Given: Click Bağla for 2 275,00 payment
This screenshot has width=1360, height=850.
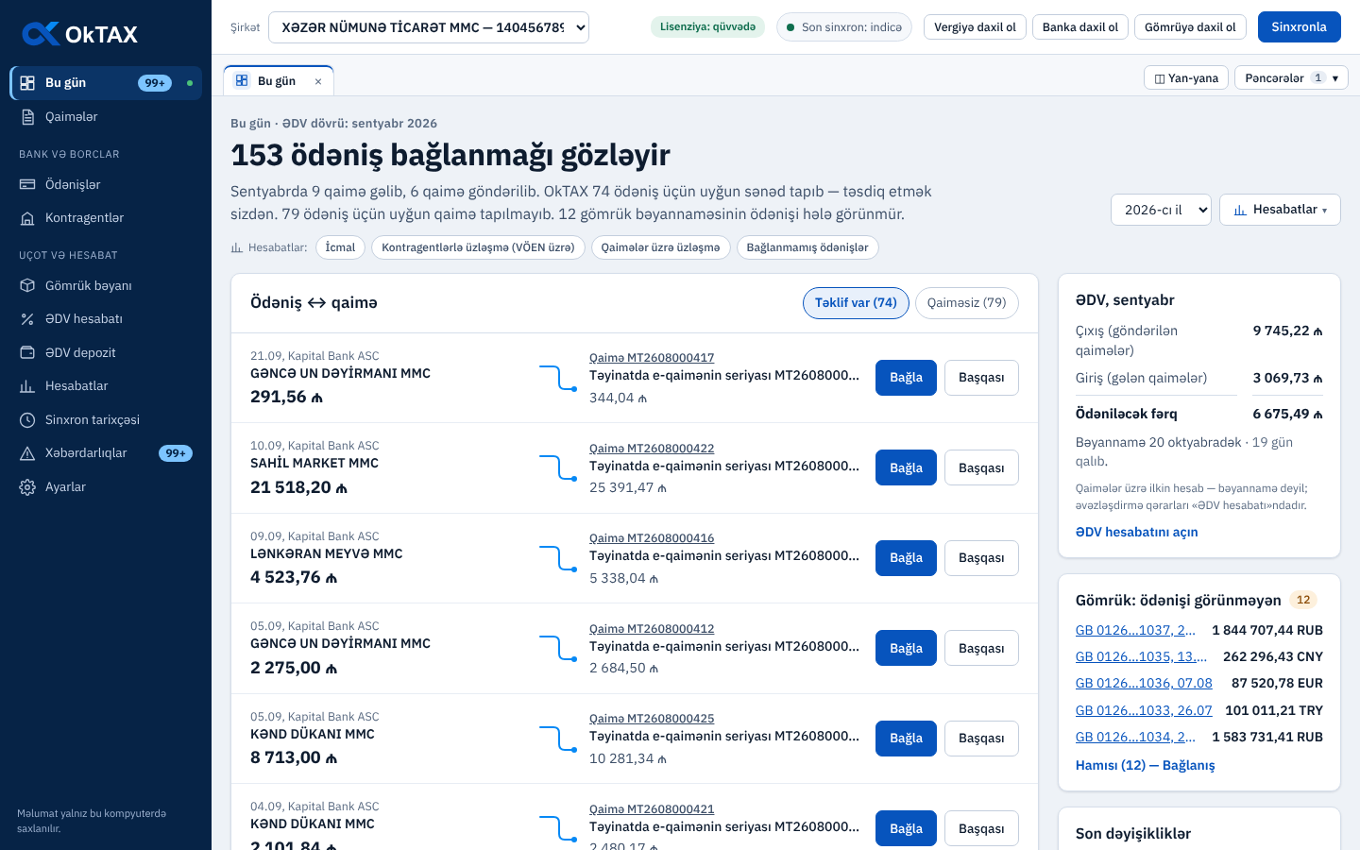Looking at the screenshot, I should (x=906, y=648).
